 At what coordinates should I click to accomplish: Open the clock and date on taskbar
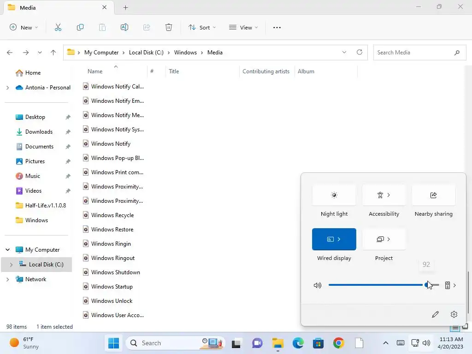click(x=451, y=343)
